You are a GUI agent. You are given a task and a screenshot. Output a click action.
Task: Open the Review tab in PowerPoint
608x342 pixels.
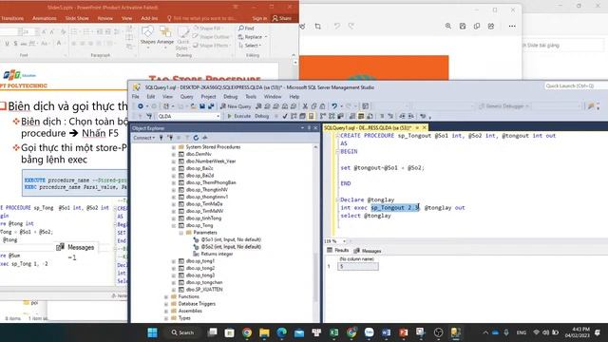[105, 18]
